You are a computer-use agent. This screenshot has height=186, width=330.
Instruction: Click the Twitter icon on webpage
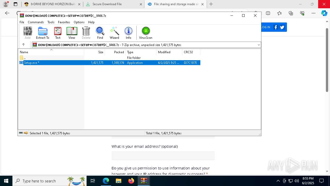[282, 27]
